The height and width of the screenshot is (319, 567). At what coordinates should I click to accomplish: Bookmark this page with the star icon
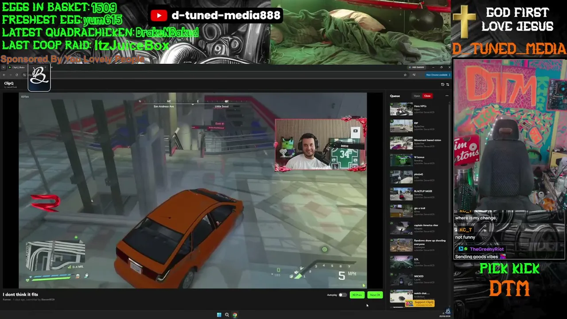click(x=405, y=75)
